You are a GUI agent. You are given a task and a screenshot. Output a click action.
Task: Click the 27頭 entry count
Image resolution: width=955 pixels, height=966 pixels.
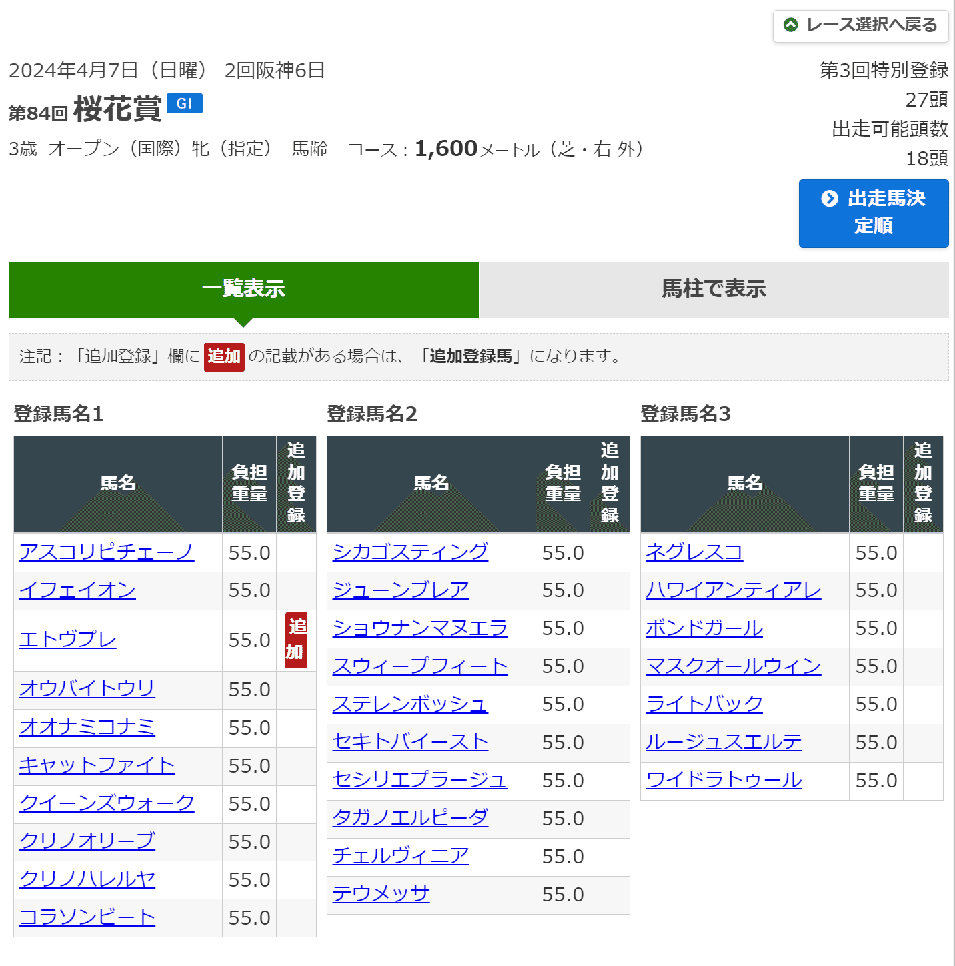tap(926, 100)
